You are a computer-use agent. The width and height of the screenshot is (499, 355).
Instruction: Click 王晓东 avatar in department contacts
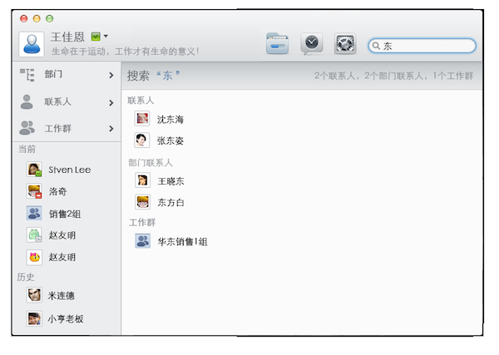click(x=143, y=180)
